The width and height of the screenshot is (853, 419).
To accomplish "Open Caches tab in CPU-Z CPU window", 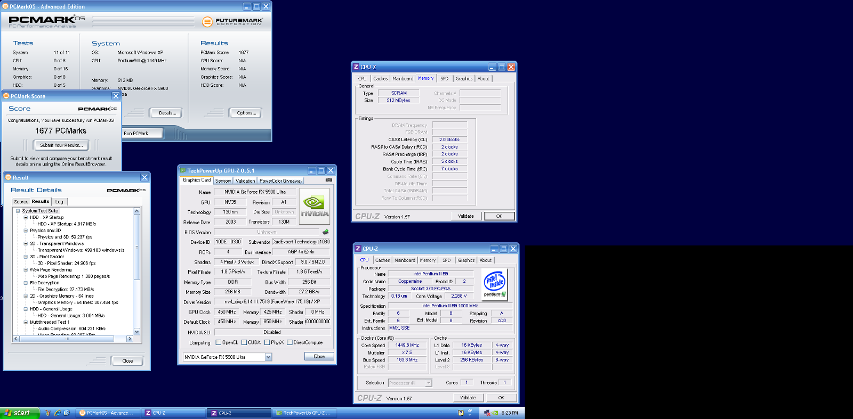I will coord(382,260).
